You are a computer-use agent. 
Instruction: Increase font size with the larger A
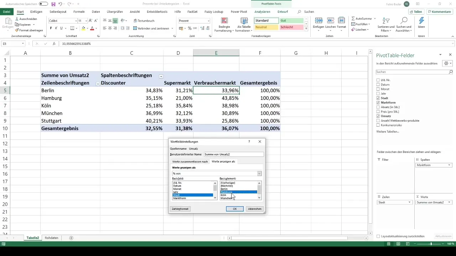[90, 21]
